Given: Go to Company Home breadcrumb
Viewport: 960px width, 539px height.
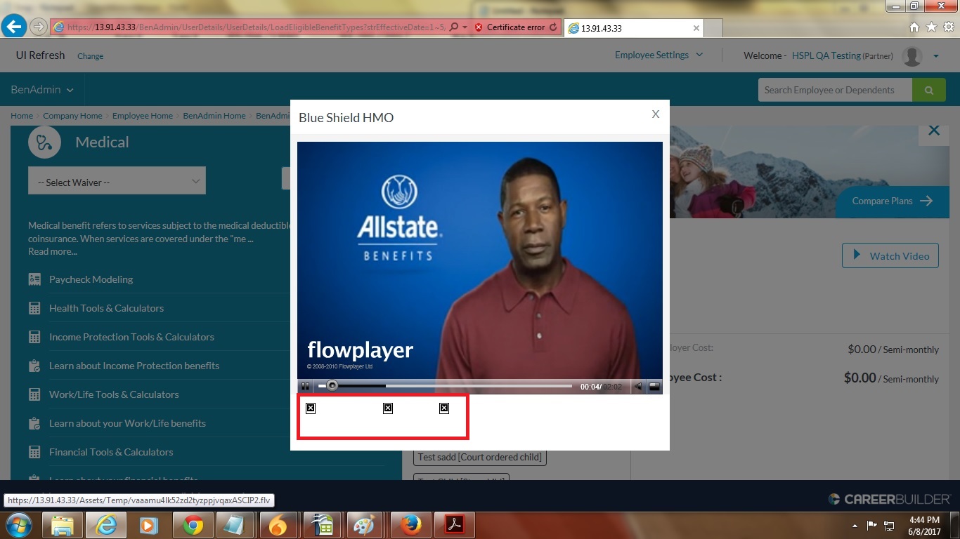Looking at the screenshot, I should [x=72, y=116].
